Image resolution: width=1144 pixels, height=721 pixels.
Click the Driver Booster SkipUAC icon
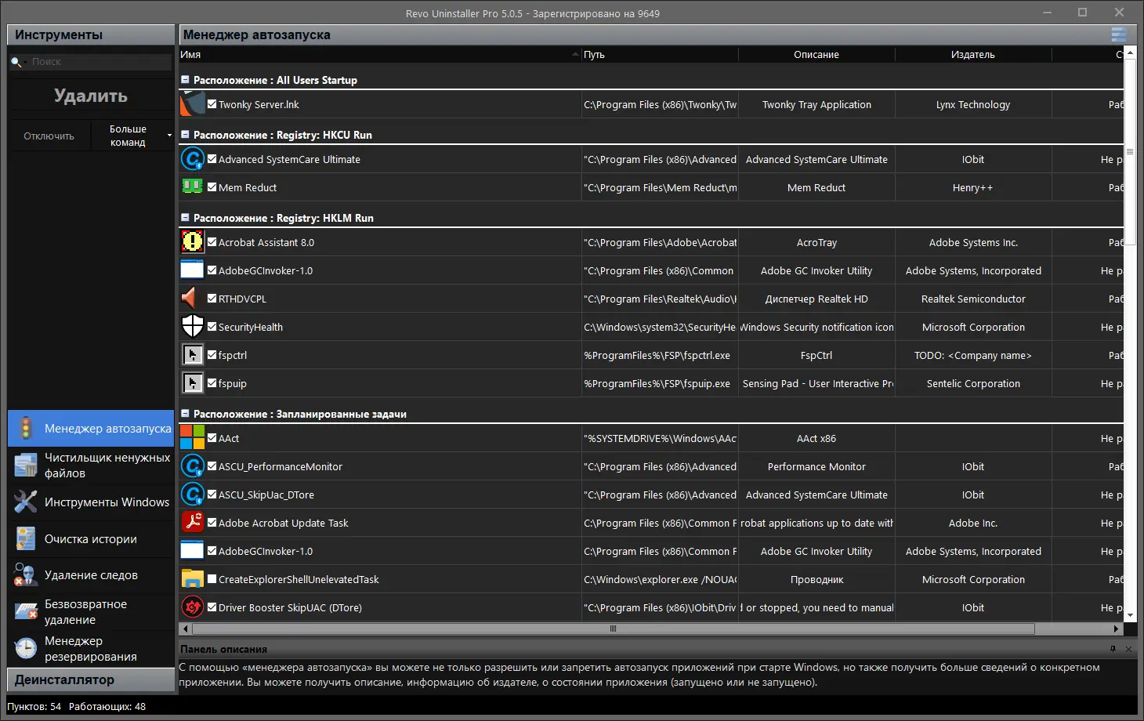tap(192, 607)
